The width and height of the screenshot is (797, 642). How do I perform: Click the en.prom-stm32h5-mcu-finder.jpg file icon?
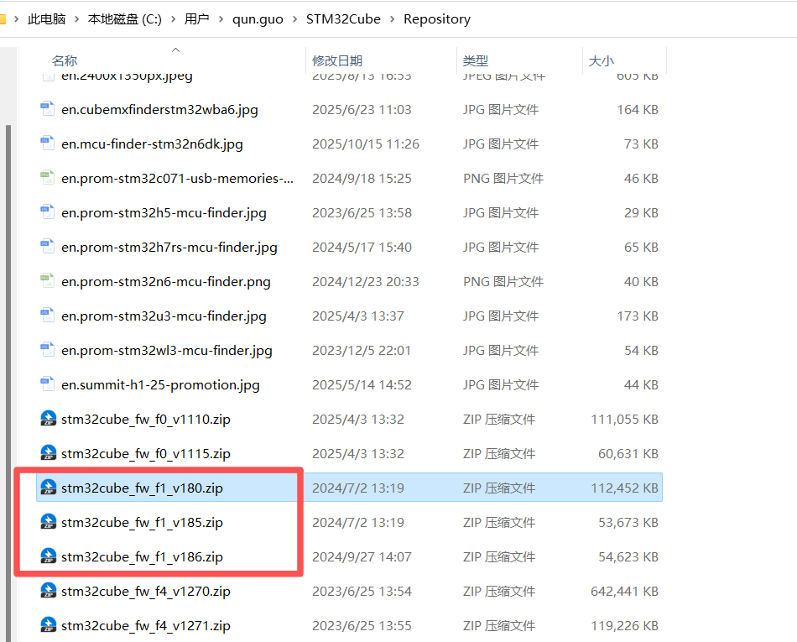tap(48, 212)
